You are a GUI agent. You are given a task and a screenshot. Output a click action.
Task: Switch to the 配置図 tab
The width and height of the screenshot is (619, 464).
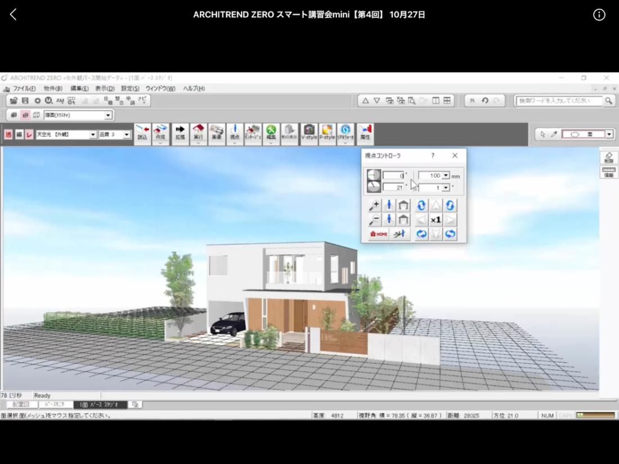coord(21,404)
